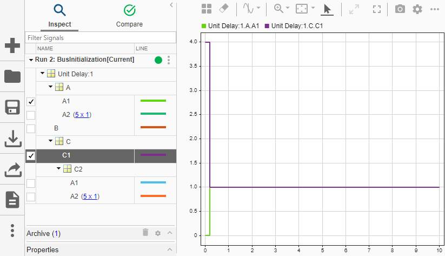Switch to the Compare tab
The height and width of the screenshot is (256, 445).
pos(129,16)
